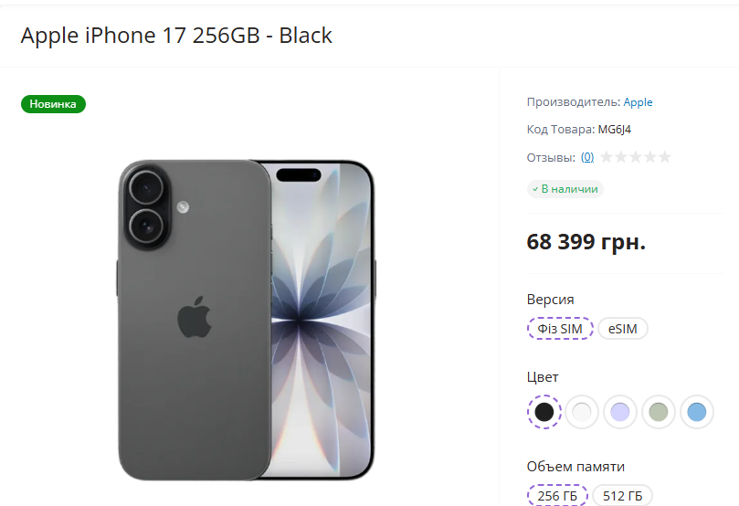Open the Apple manufacturer link

coord(638,102)
